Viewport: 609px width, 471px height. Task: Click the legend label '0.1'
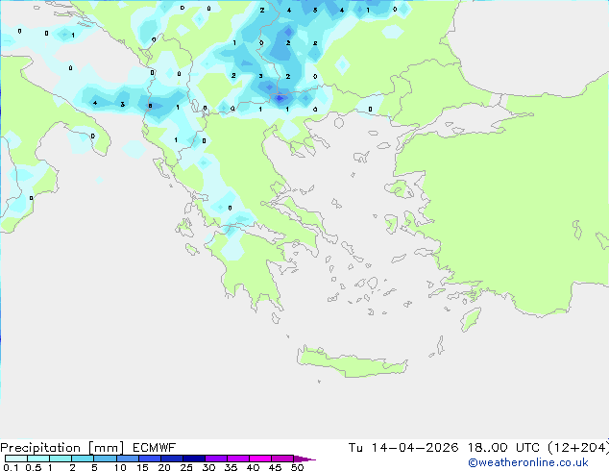click(x=11, y=467)
